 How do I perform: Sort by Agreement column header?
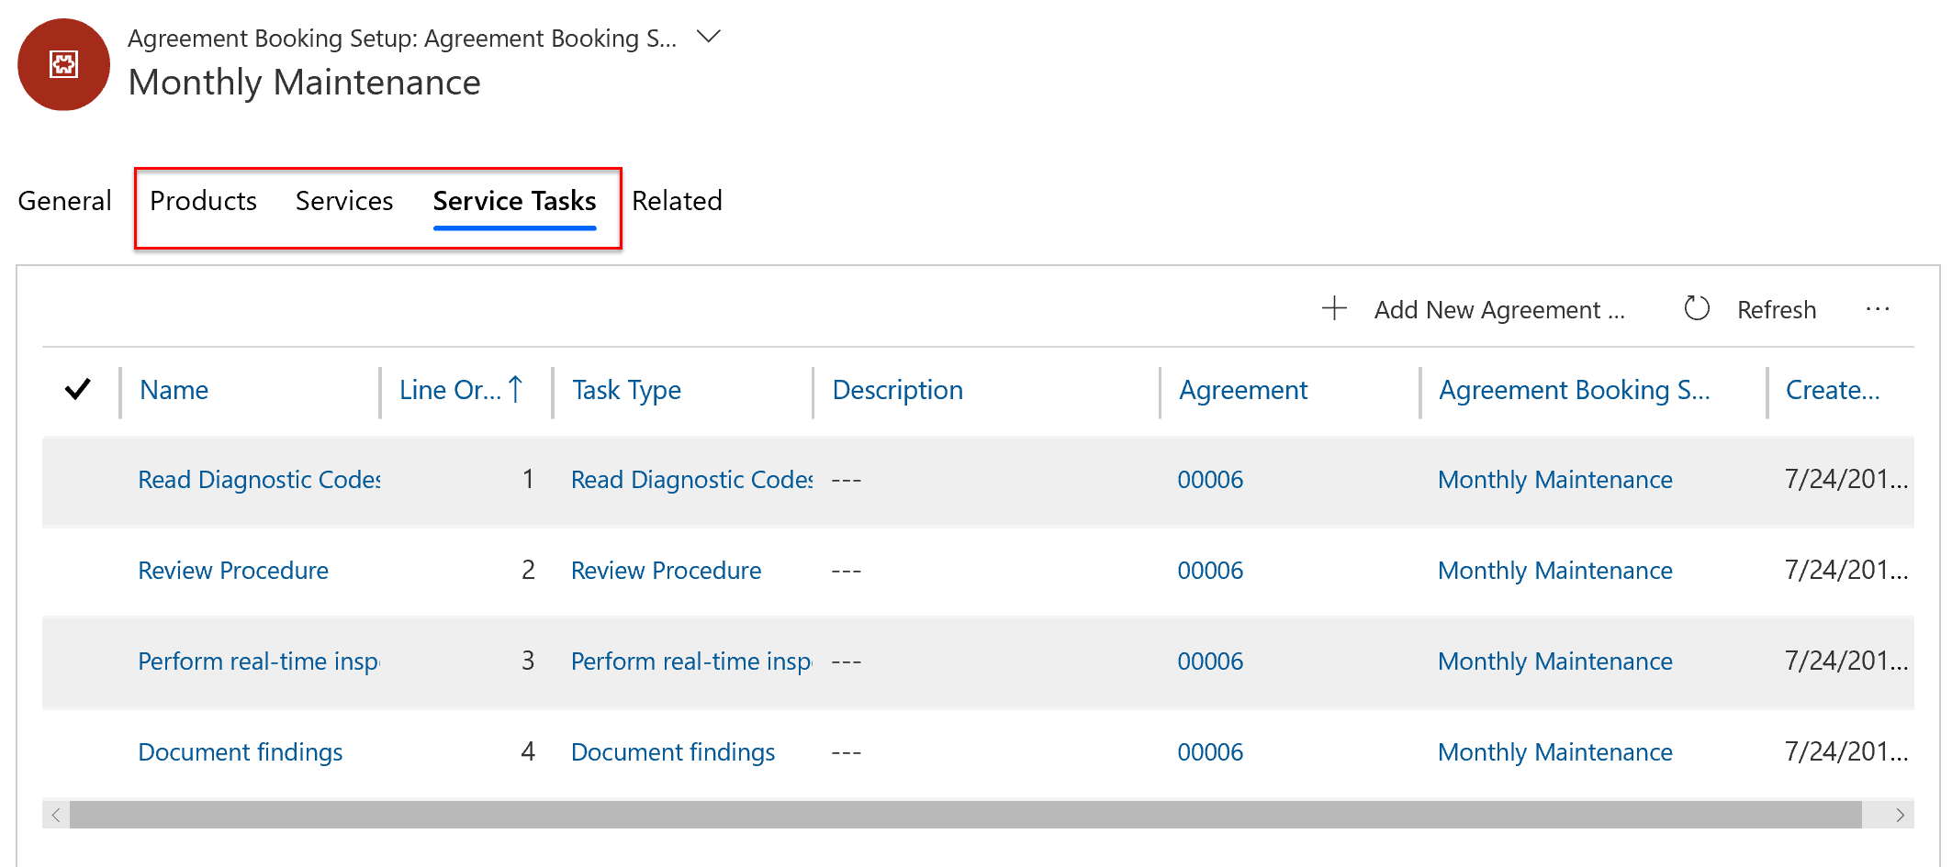click(1243, 390)
